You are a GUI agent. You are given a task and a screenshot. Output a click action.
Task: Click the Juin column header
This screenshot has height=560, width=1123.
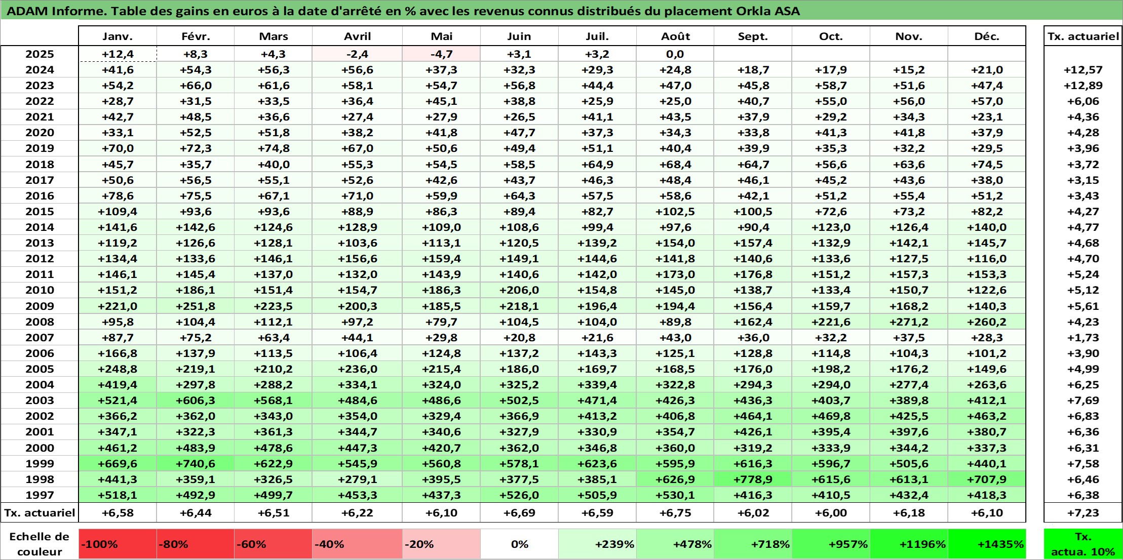[x=519, y=36]
